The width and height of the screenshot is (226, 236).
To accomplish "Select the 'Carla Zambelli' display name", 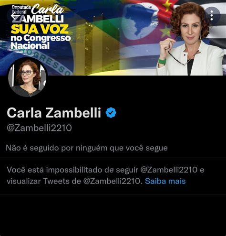I will tap(54, 113).
